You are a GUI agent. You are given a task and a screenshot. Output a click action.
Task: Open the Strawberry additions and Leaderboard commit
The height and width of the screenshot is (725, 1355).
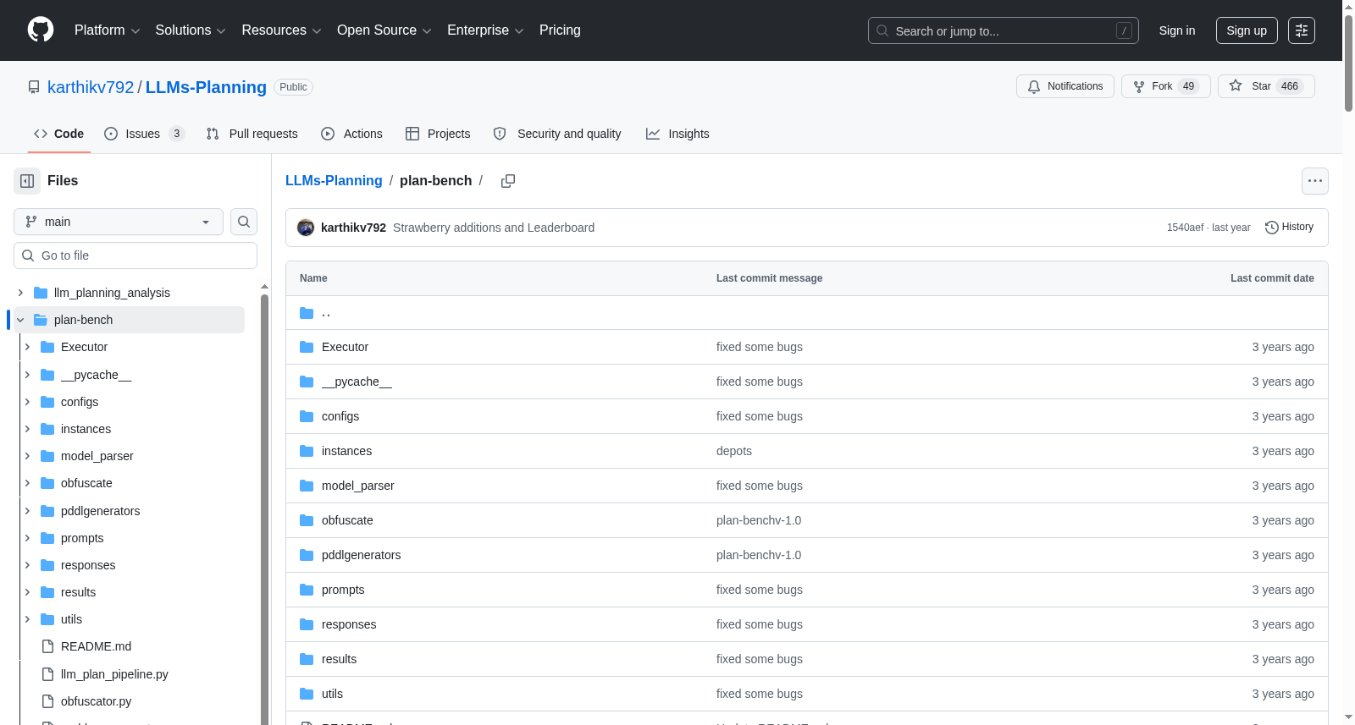click(x=494, y=228)
